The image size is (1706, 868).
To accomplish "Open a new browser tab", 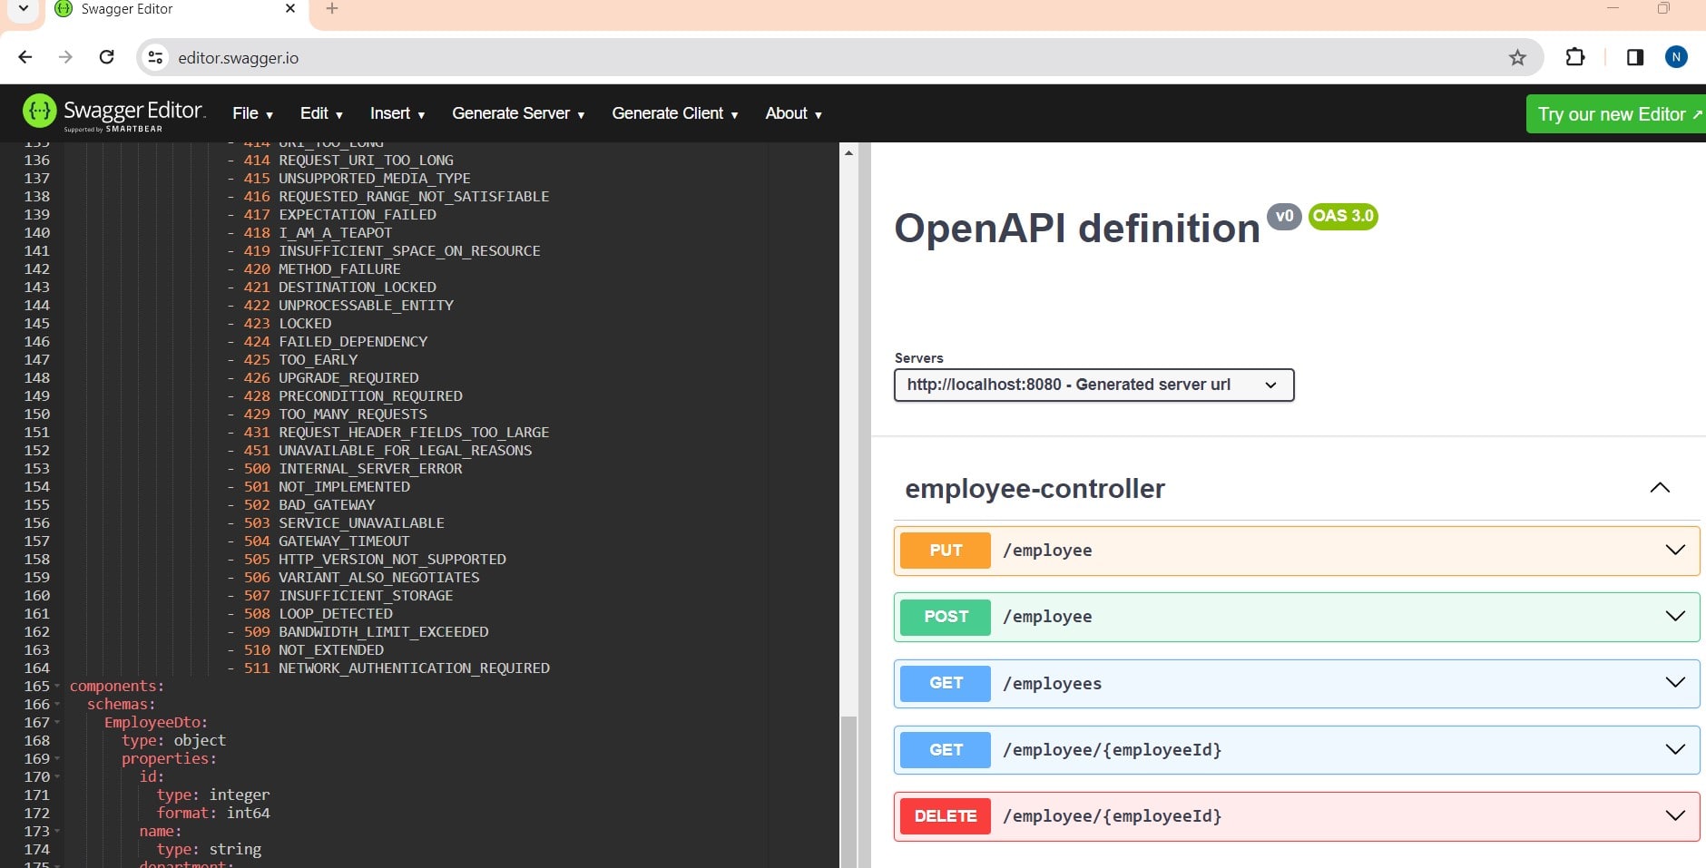I will 332,9.
